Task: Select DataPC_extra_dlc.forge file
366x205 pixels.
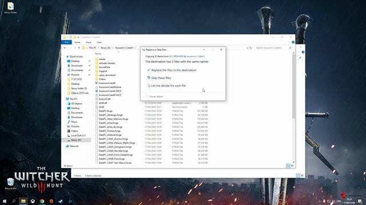Action: point(109,127)
